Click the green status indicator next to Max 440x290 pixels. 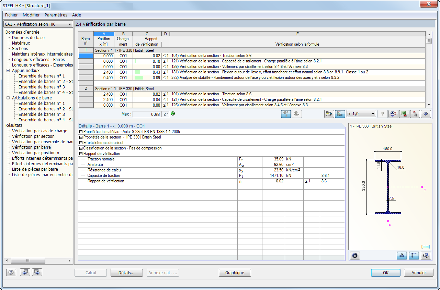click(x=172, y=114)
